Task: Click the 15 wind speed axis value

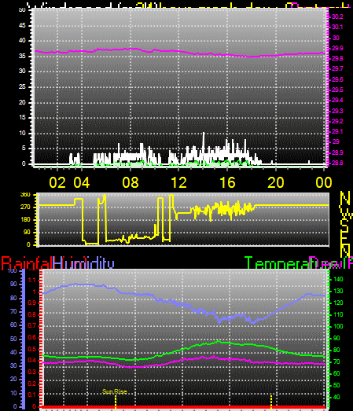Action: [x=22, y=117]
